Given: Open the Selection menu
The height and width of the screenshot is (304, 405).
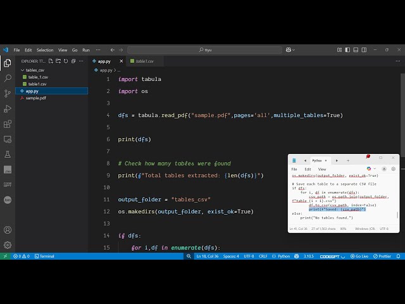Looking at the screenshot, I should (45, 50).
